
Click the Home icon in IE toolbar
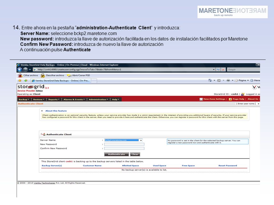(210, 80)
